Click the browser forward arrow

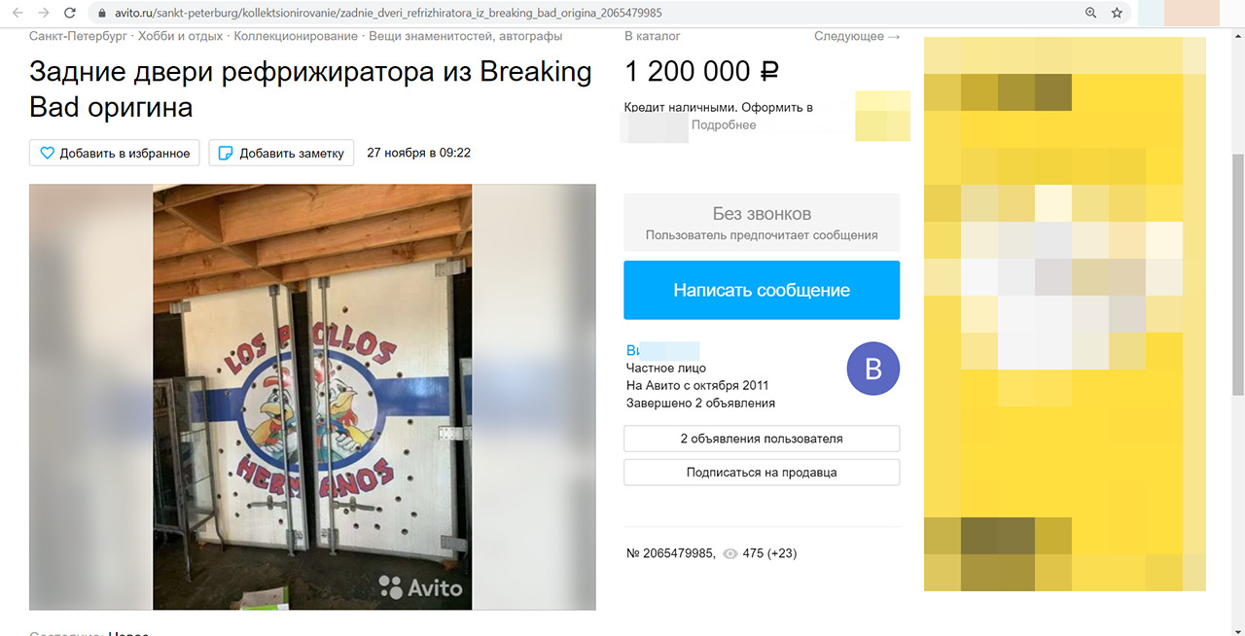pyautogui.click(x=43, y=14)
